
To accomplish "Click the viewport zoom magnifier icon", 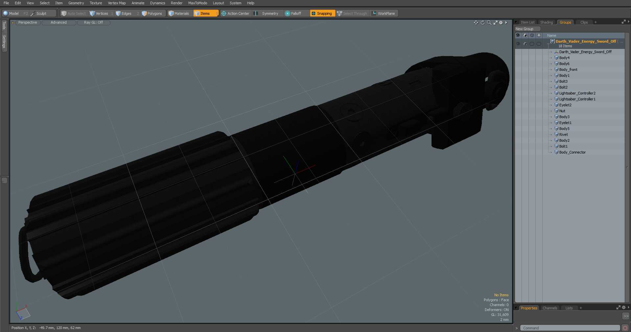I will coord(489,23).
